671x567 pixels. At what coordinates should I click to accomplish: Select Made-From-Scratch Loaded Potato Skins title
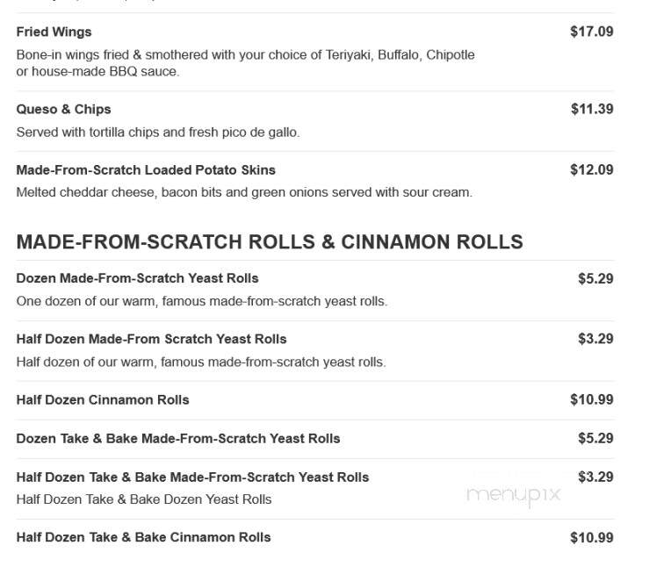pos(146,170)
